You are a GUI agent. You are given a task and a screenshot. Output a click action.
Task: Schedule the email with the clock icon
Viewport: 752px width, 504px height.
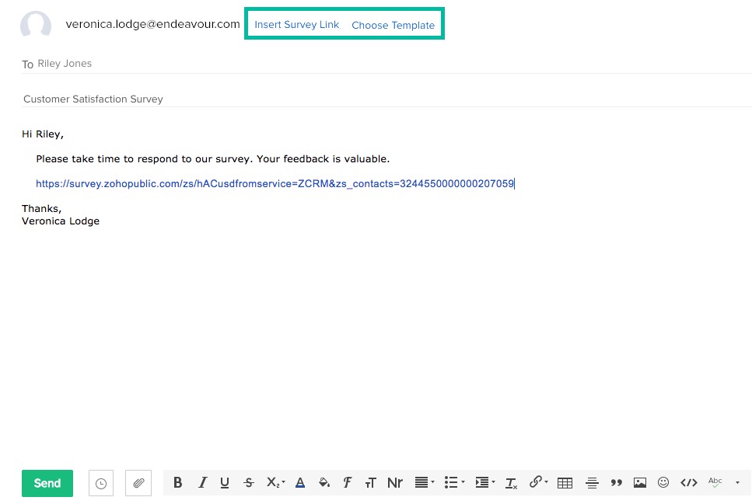click(100, 482)
